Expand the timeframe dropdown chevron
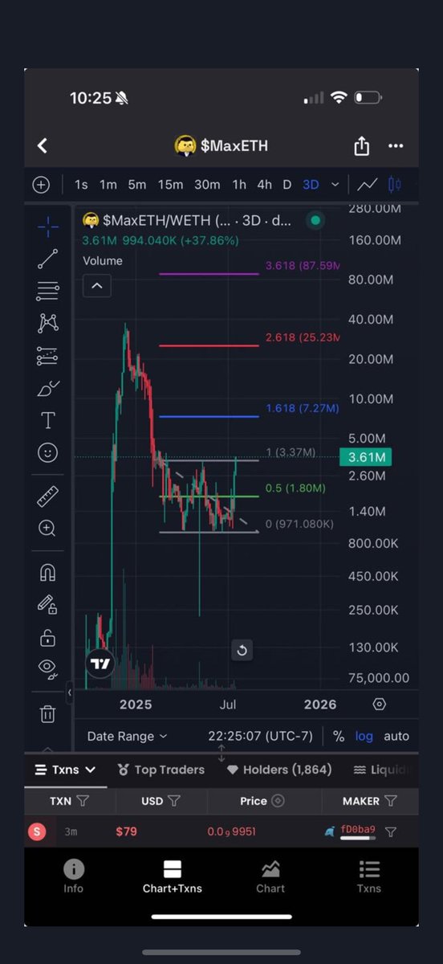The image size is (443, 964). click(335, 185)
